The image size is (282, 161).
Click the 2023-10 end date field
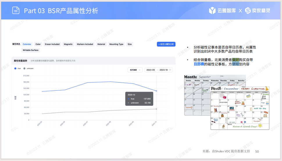[163, 70]
